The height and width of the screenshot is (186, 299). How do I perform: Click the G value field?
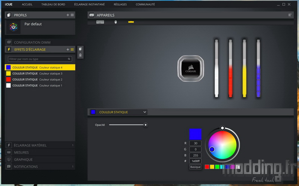pyautogui.click(x=195, y=149)
